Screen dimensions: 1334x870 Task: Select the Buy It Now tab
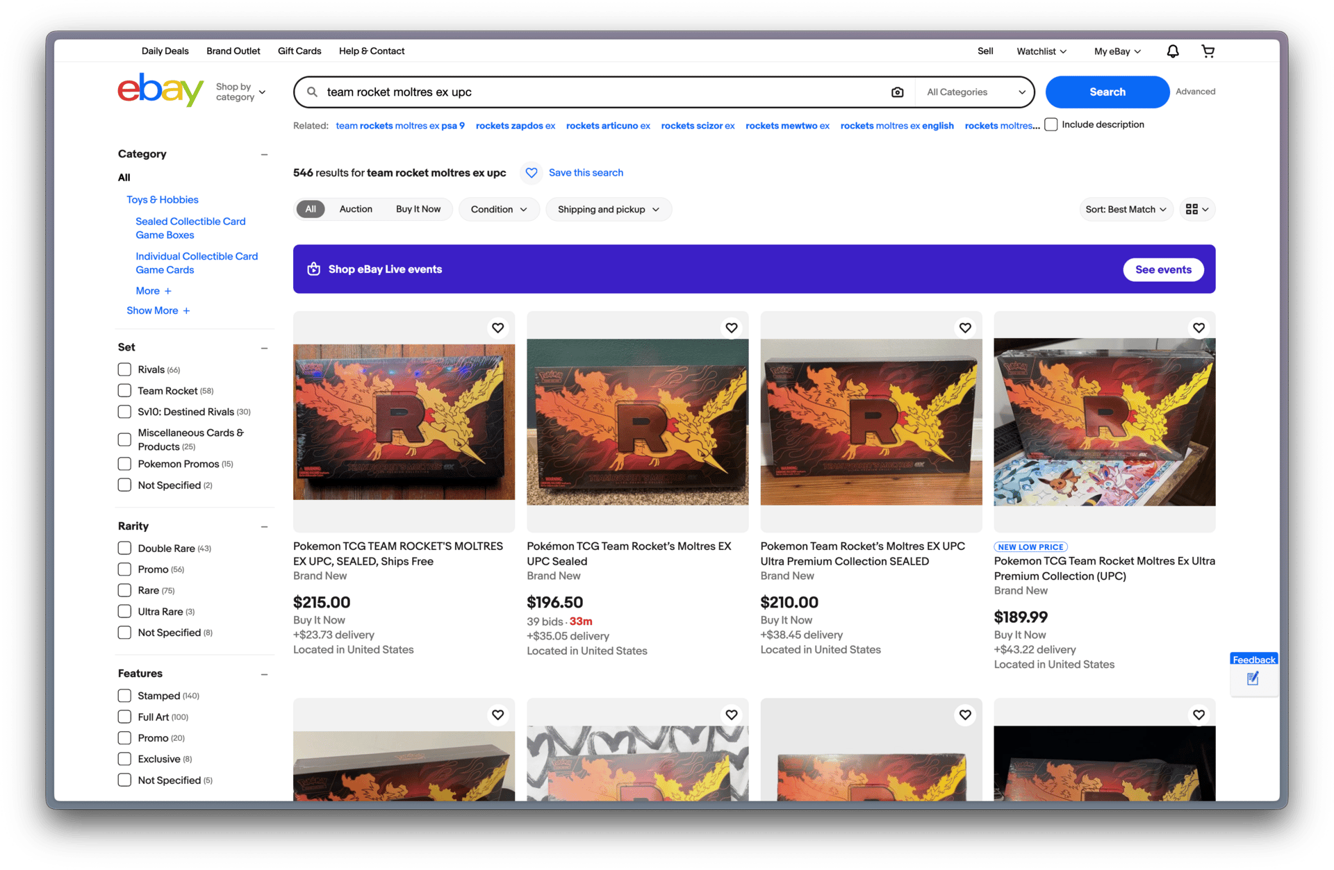[418, 210]
